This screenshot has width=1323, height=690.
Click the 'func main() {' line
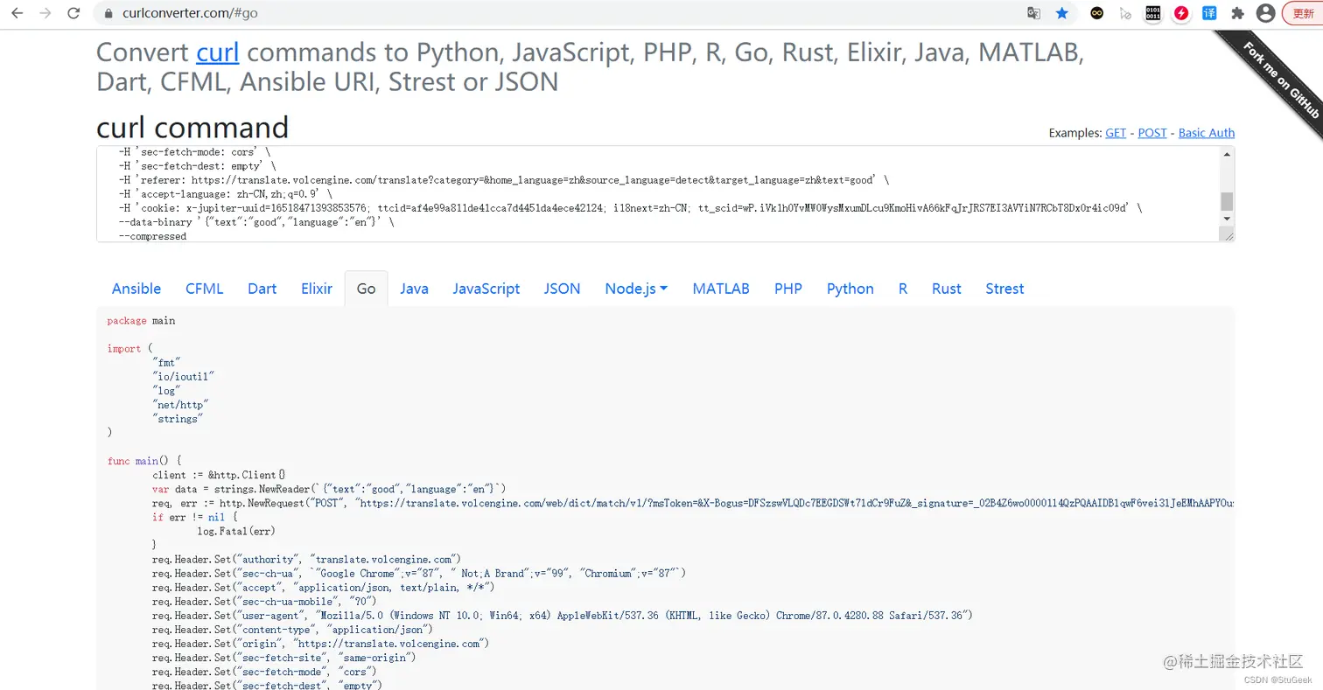143,461
